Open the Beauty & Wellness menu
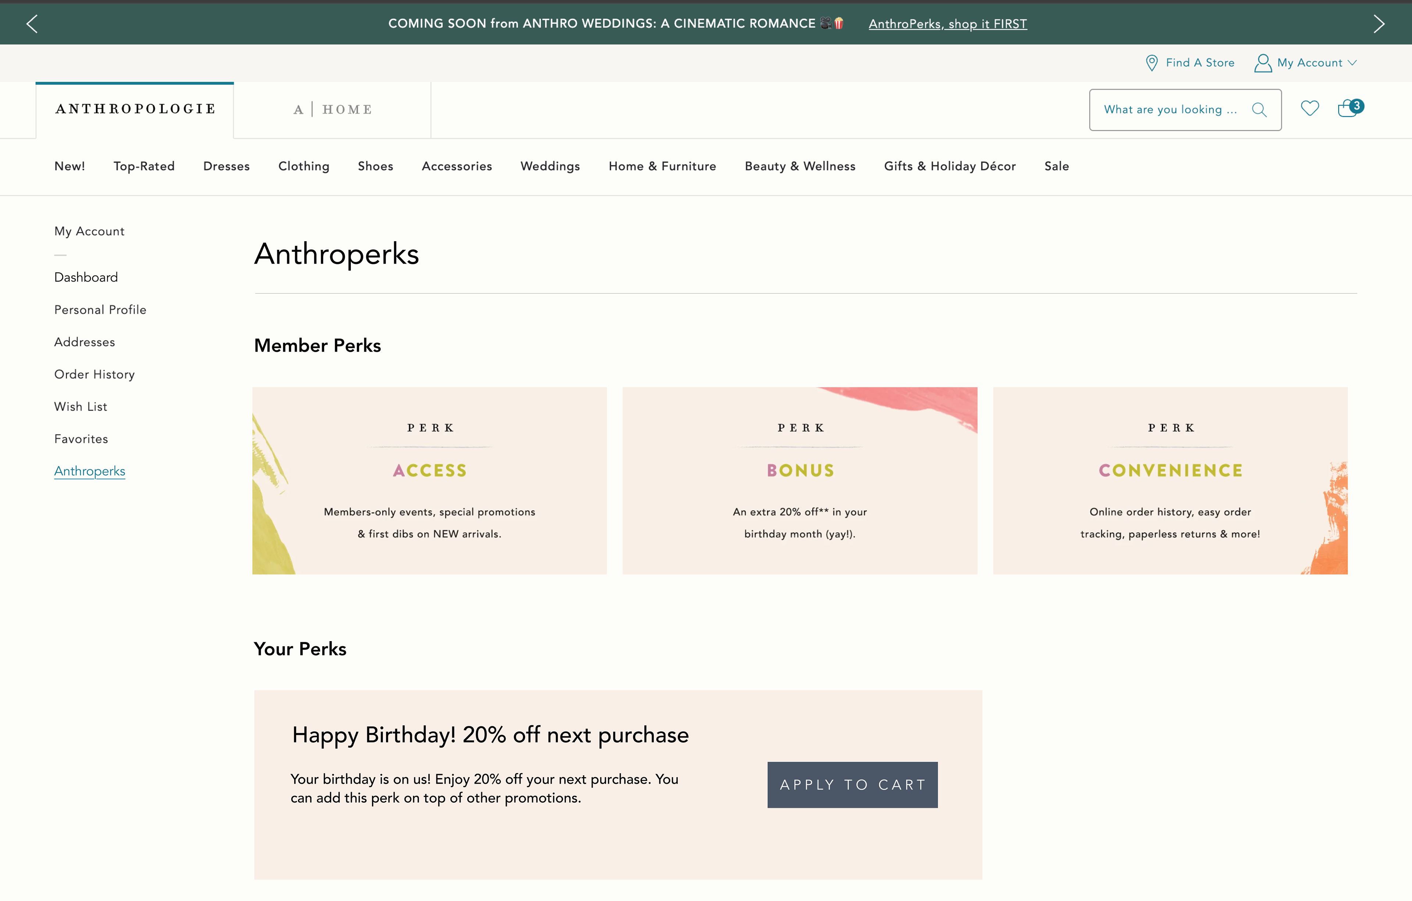 click(800, 167)
